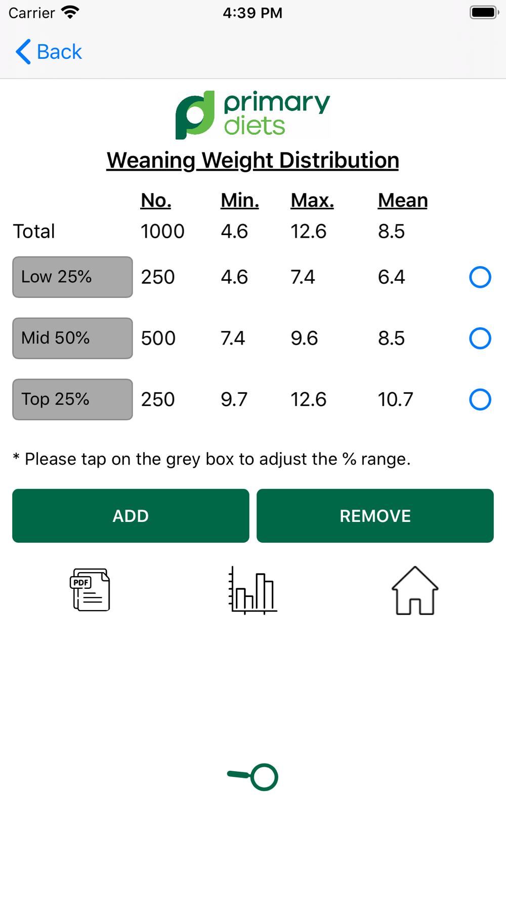Open the PDF export icon
Screen dimensions: 506x901
90,590
